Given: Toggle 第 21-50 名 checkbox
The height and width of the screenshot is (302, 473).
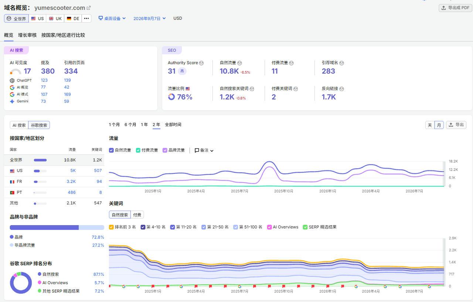Looking at the screenshot, I should tap(204, 227).
